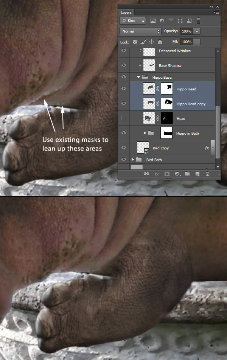
Task: Hide the Hippo Base group
Action: [124, 77]
